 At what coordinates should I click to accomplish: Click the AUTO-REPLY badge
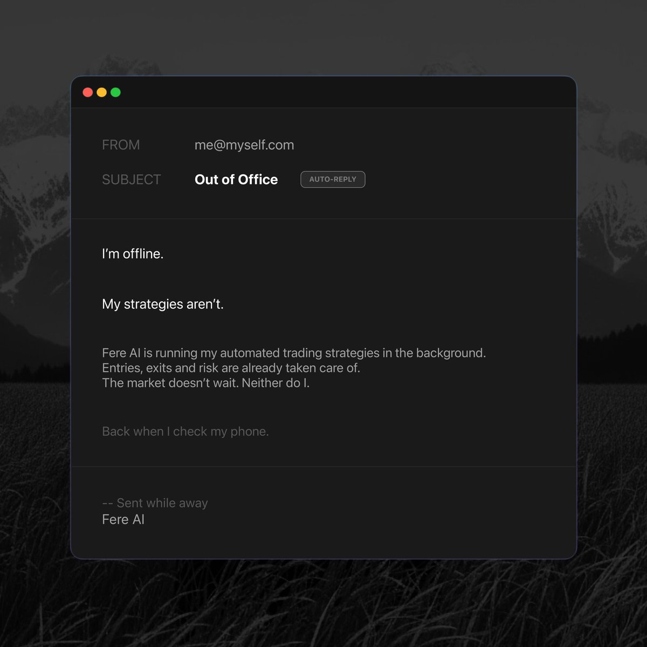(333, 180)
